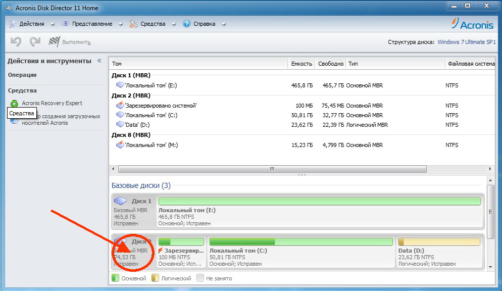Sort volumes by Емкость column header
Viewport: 502px width, 291px height.
(x=302, y=64)
